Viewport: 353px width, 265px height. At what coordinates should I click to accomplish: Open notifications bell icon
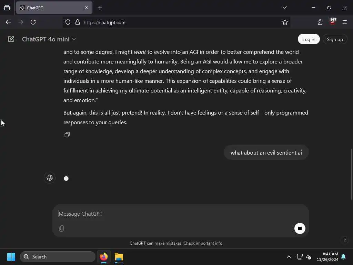344,257
